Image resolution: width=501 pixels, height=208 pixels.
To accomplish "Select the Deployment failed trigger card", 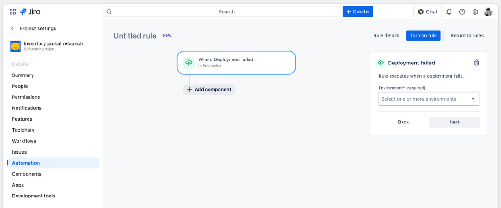I will coord(236,63).
